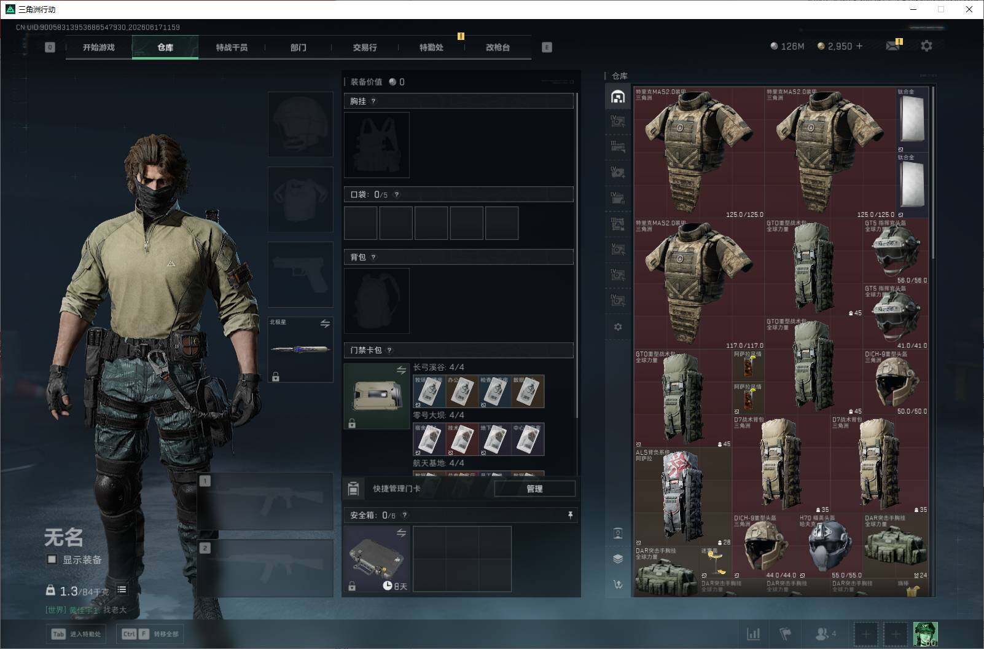This screenshot has height=649, width=984.
Task: Click the 进入特勤处 button
Action: tap(76, 634)
